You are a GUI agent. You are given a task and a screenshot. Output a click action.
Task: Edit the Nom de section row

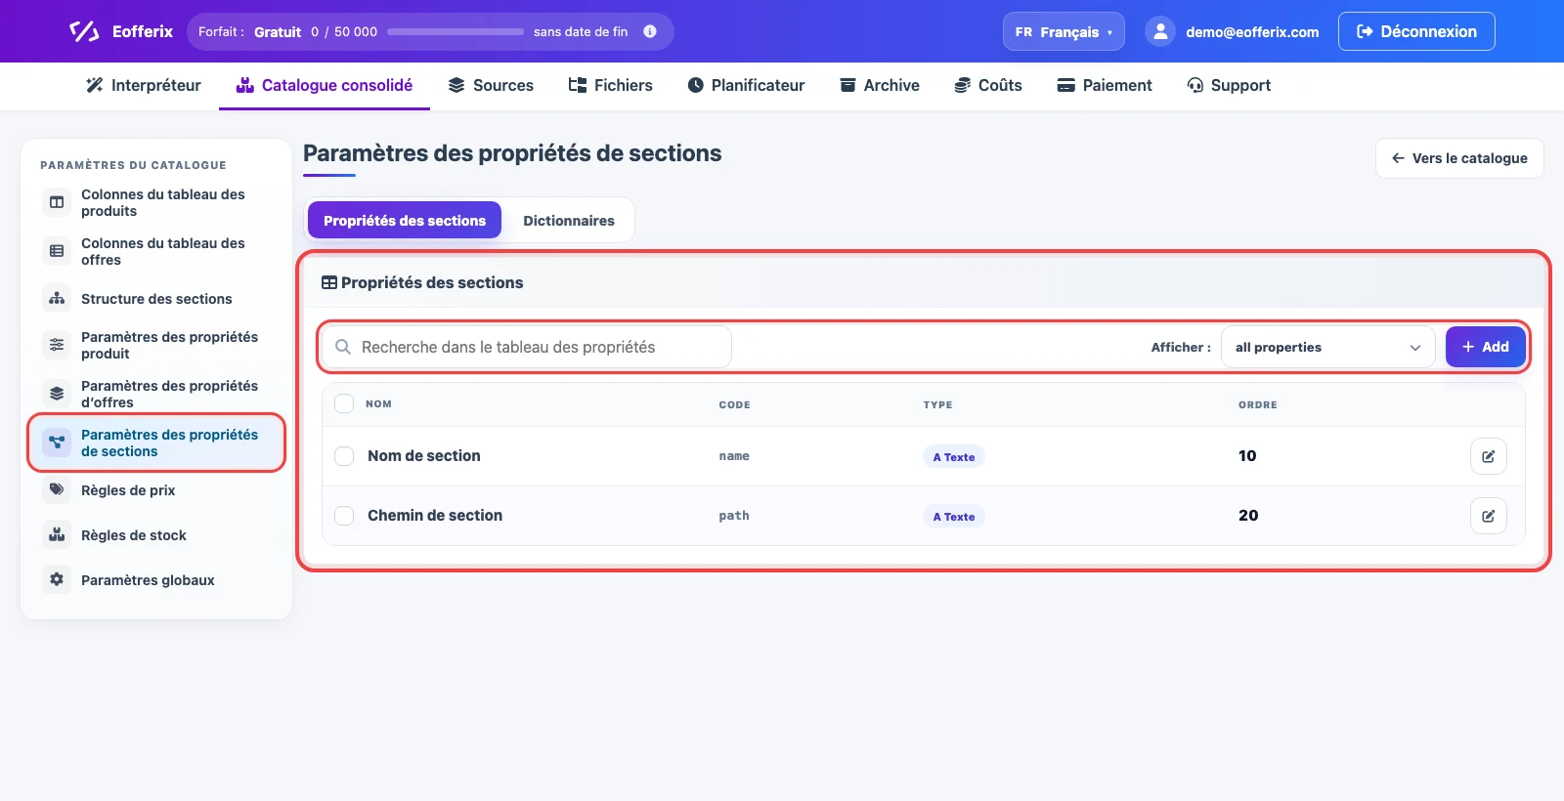[x=1488, y=456]
